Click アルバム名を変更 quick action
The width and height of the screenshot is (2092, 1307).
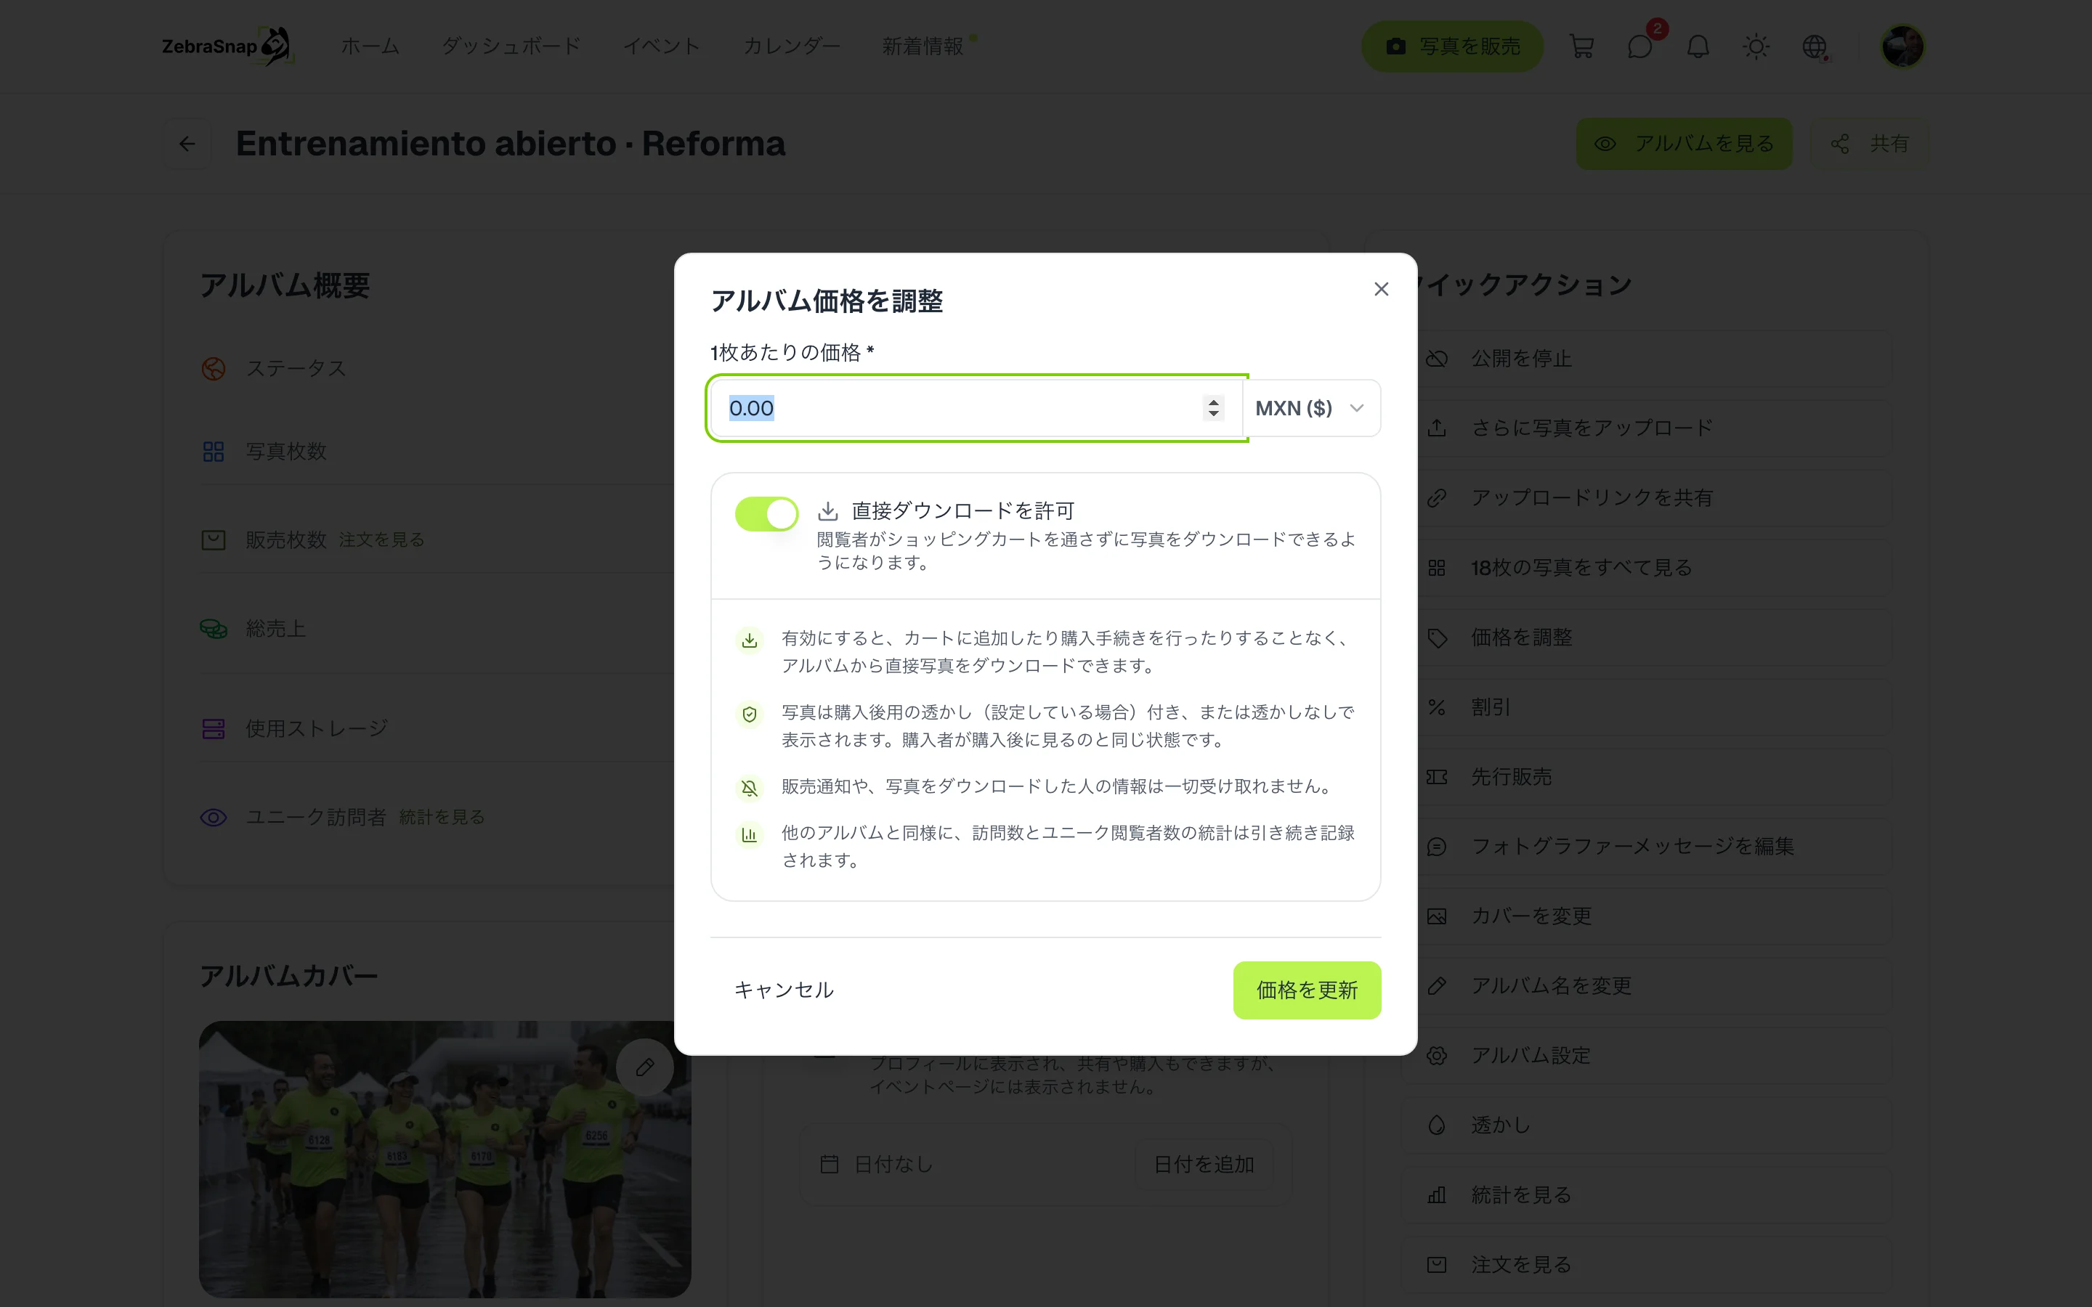pyautogui.click(x=1647, y=986)
